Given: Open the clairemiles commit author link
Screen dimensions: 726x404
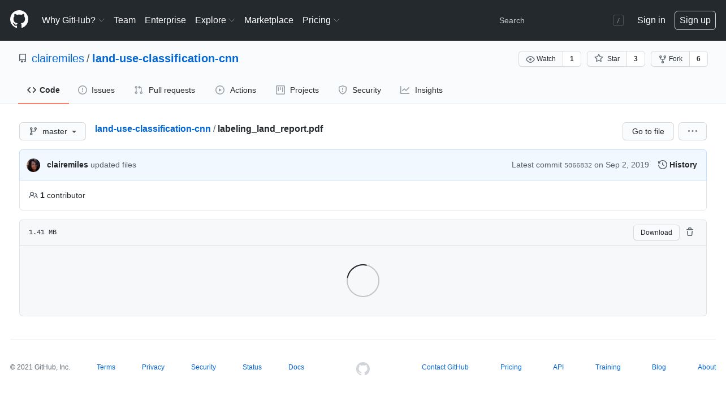Looking at the screenshot, I should coord(67,165).
